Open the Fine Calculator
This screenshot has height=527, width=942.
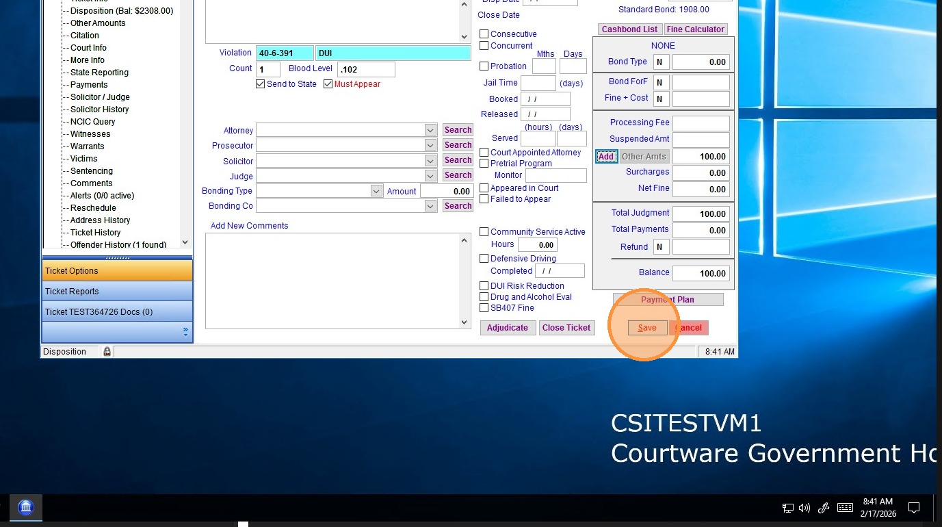[695, 29]
